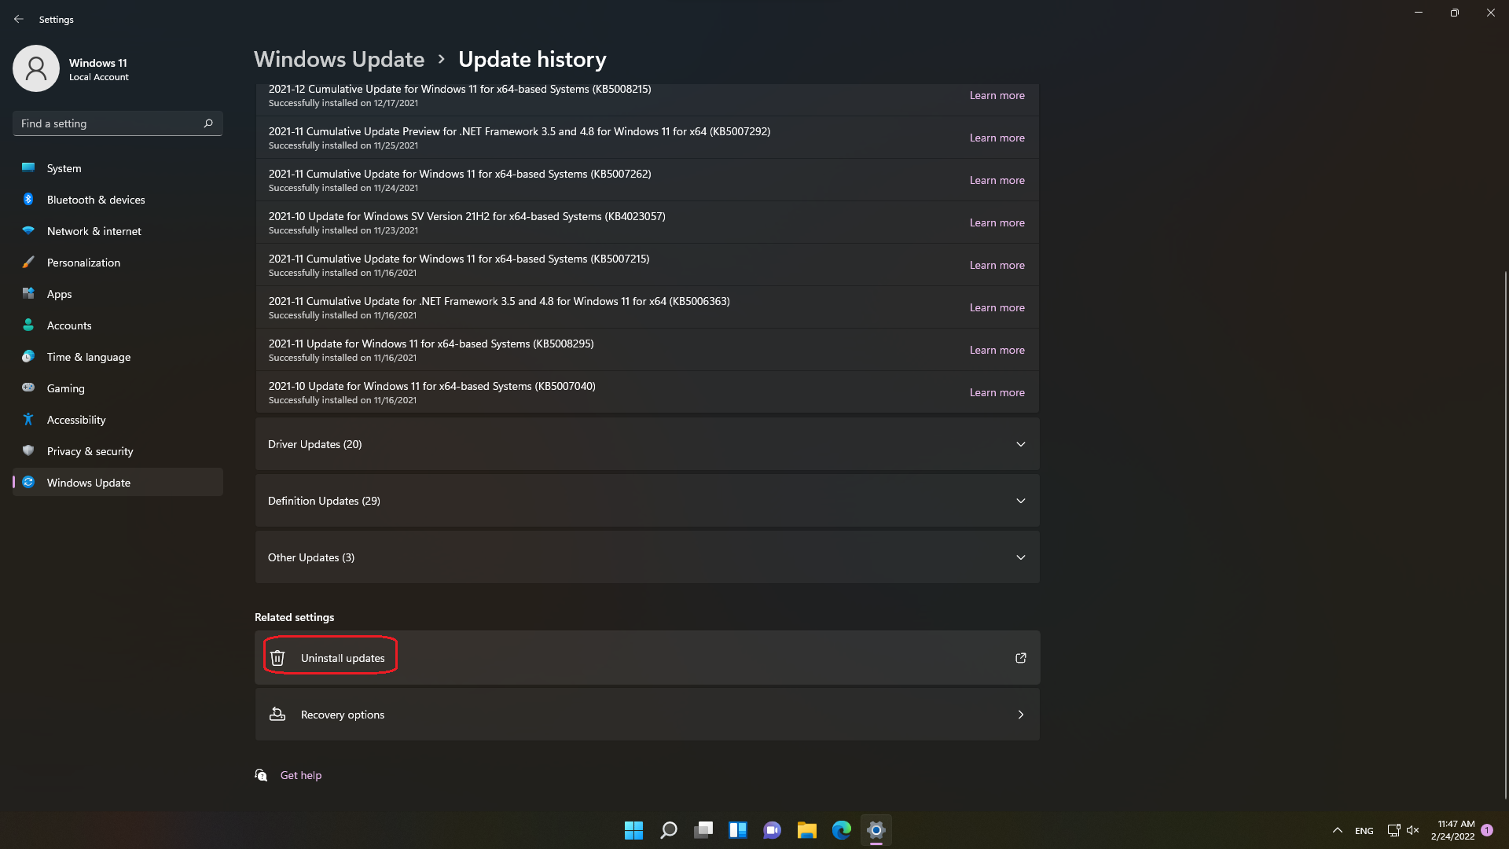Image resolution: width=1509 pixels, height=849 pixels.
Task: Focus the Find a setting search box
Action: (118, 123)
